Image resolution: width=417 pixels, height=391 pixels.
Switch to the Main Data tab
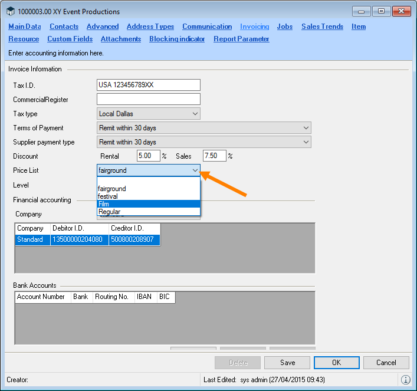tap(25, 27)
